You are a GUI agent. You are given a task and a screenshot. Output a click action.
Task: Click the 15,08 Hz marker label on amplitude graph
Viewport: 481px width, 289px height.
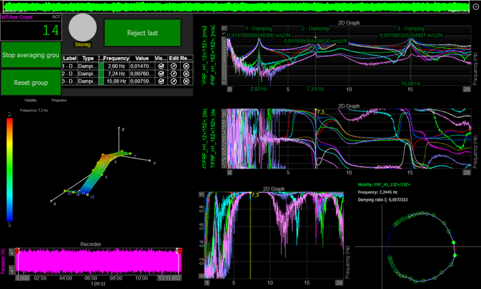[x=411, y=84]
